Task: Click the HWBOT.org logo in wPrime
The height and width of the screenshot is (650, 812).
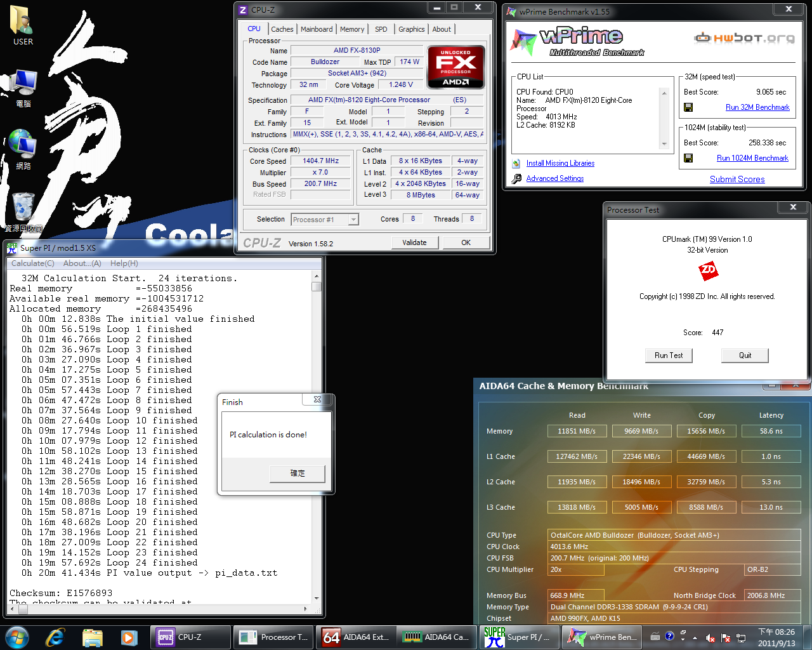Action: [x=744, y=38]
